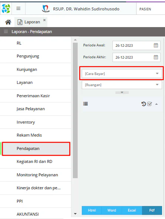Toggle the check-all checkbox icon
The width and height of the screenshot is (165, 219).
[149, 104]
